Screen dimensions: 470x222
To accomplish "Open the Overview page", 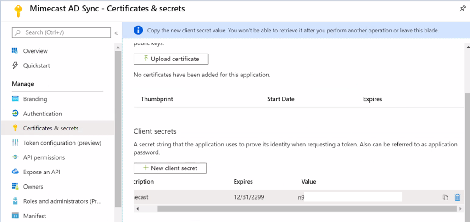I will tap(35, 51).
